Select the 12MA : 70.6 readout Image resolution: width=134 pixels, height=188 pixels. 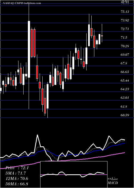(17, 178)
